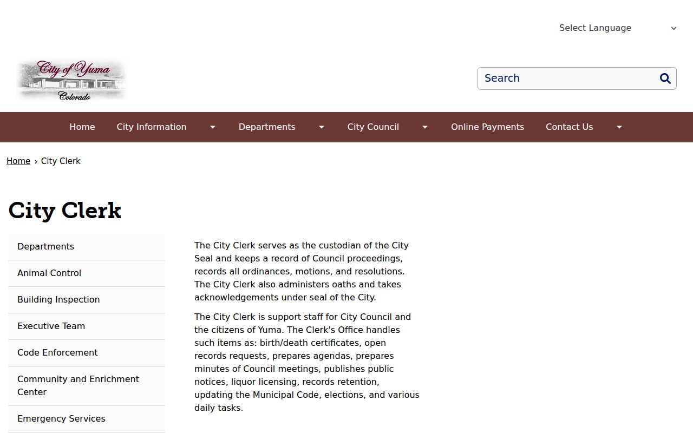Go to Home in the main navigation bar
The width and height of the screenshot is (693, 433).
(x=82, y=127)
